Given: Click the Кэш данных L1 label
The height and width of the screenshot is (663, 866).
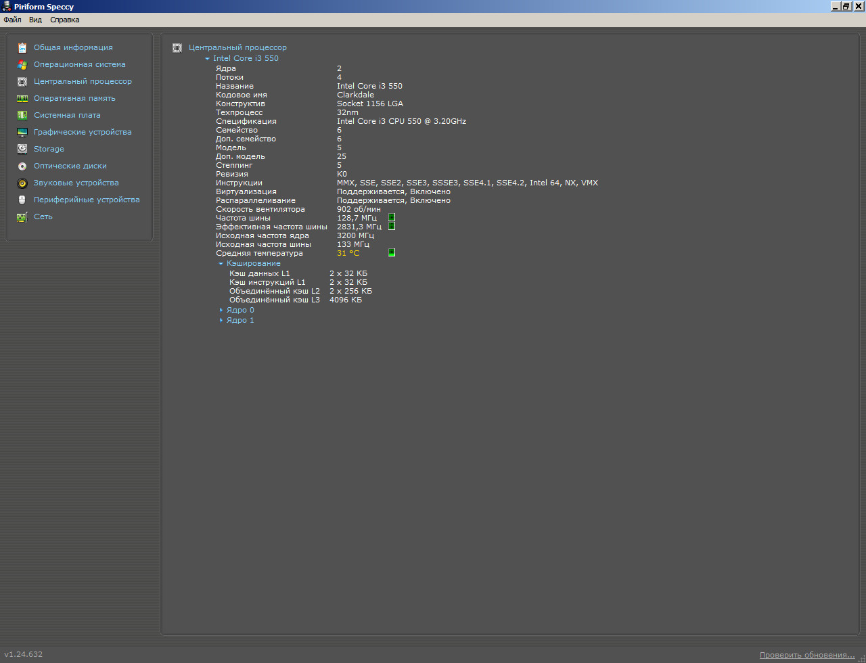Looking at the screenshot, I should [x=260, y=273].
